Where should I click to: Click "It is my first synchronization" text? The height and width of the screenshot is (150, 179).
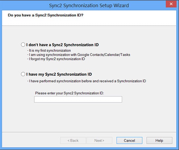pos(49,50)
